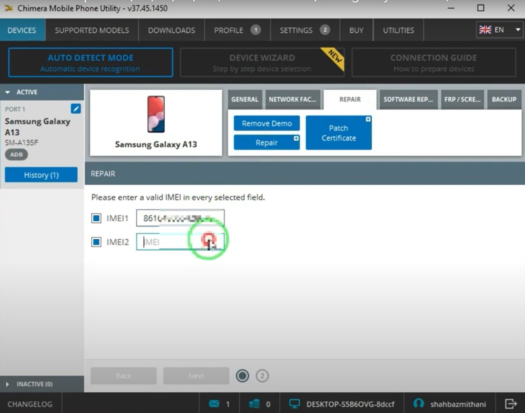Click the plus icon on Patch Certificate
The height and width of the screenshot is (413, 525).
368,119
